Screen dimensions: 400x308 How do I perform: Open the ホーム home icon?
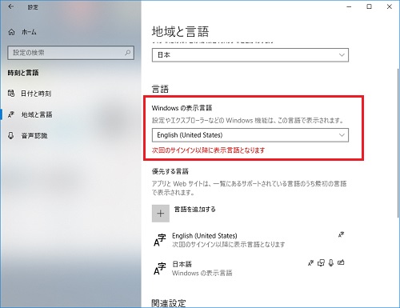[11, 32]
